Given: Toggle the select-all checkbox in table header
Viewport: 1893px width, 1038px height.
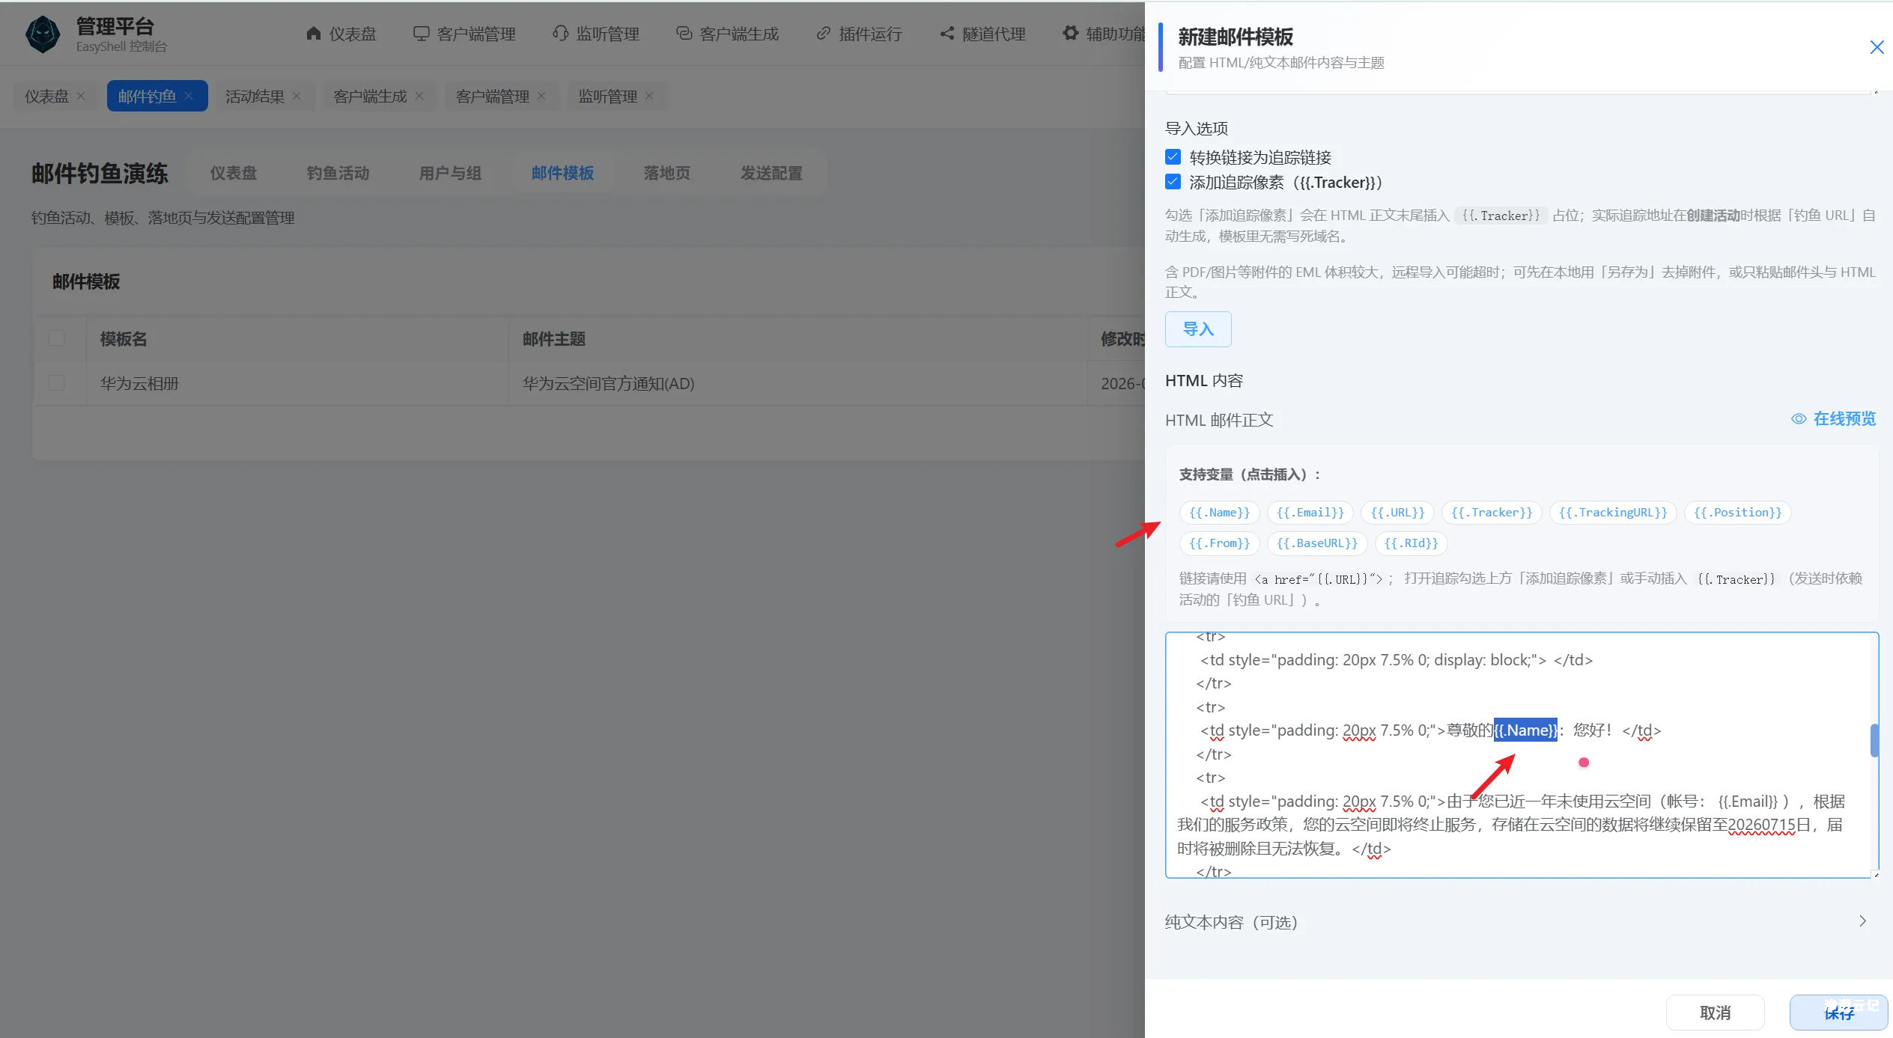Looking at the screenshot, I should click(57, 338).
